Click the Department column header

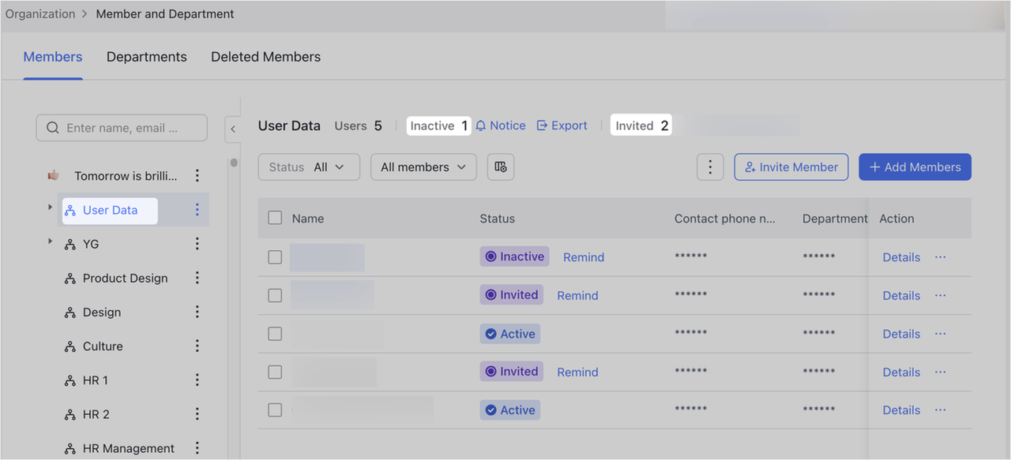point(835,219)
